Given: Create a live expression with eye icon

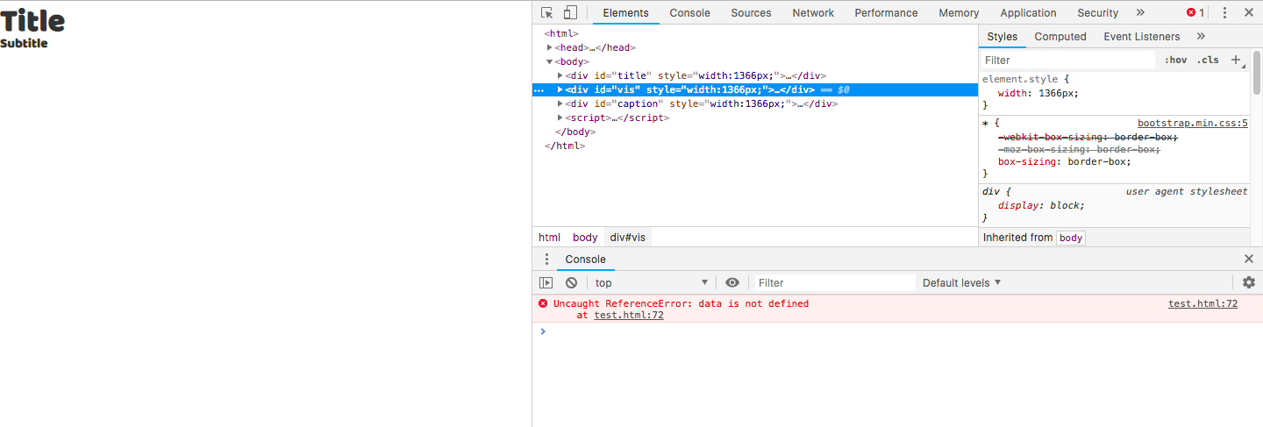Looking at the screenshot, I should pos(732,282).
